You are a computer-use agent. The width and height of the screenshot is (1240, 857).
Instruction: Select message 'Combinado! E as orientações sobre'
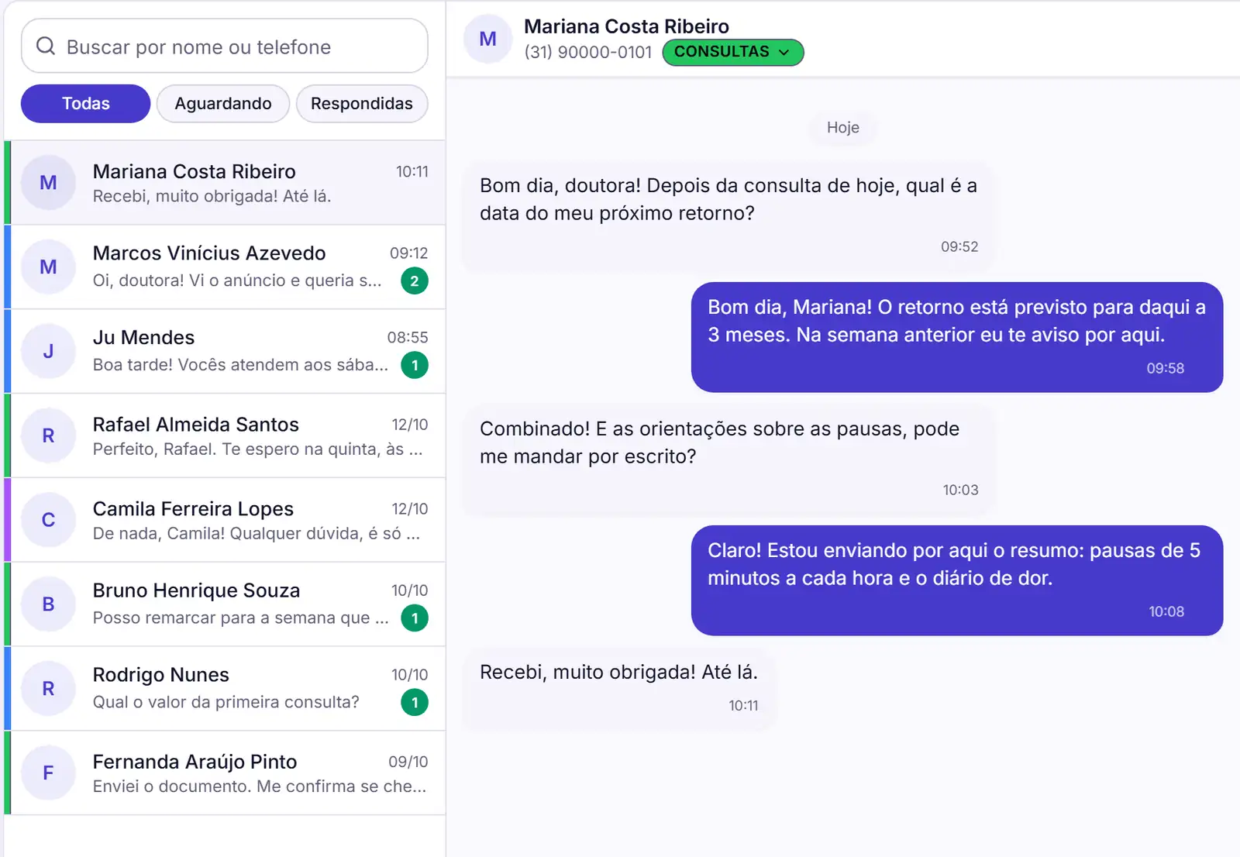coord(728,459)
